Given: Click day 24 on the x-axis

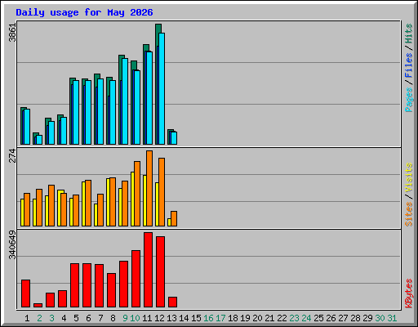Looking at the screenshot, I should tap(306, 318).
